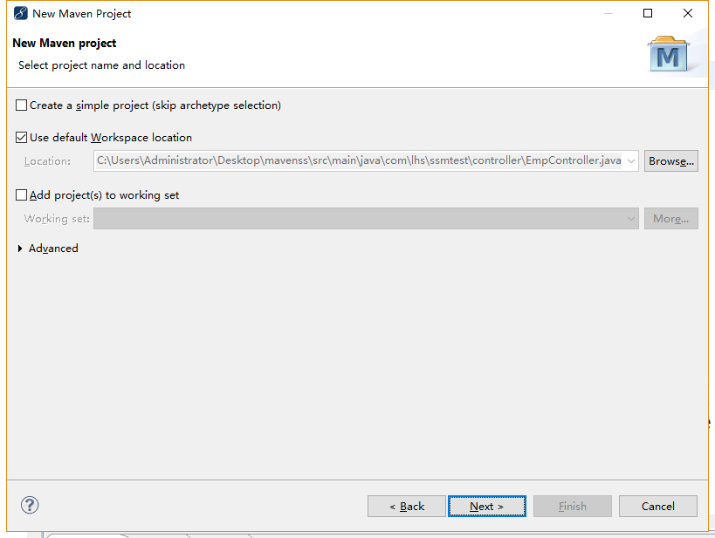The width and height of the screenshot is (715, 538).
Task: Maximize the New Maven Project dialog
Action: pos(648,13)
